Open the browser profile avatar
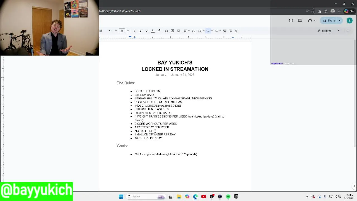 tap(332, 11)
